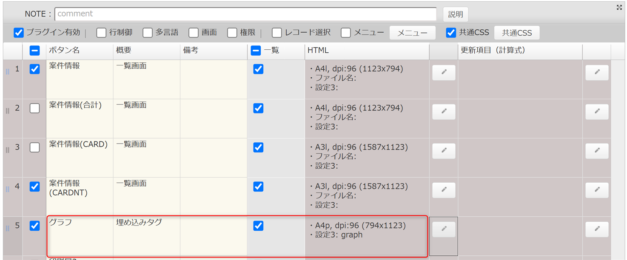The image size is (627, 260).
Task: Uncheck 一覧 checkbox for 案件情報(CARD) row
Action: [258, 147]
